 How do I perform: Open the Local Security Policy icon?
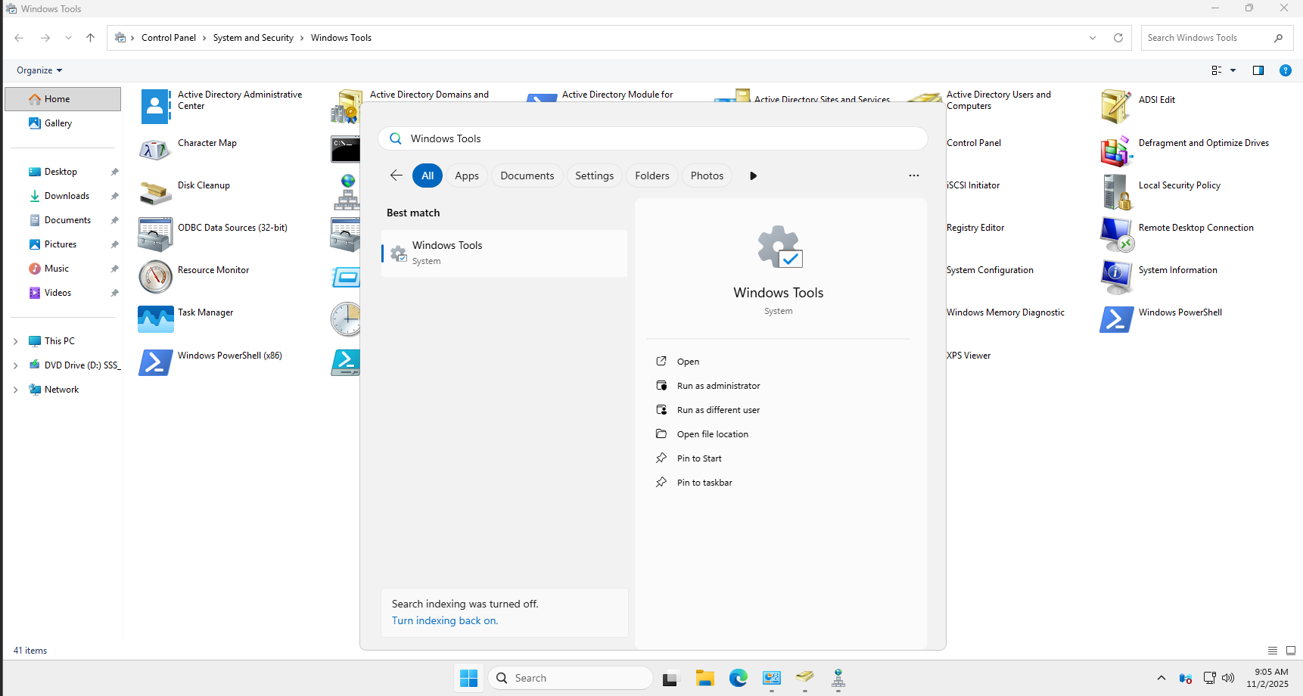(x=1116, y=192)
